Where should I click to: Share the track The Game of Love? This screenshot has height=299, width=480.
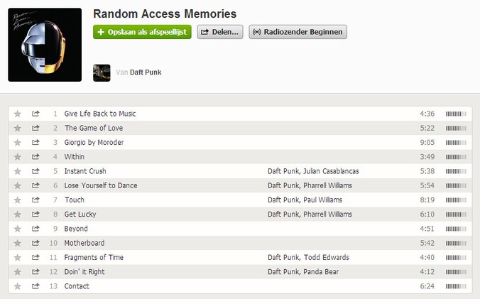[36, 128]
